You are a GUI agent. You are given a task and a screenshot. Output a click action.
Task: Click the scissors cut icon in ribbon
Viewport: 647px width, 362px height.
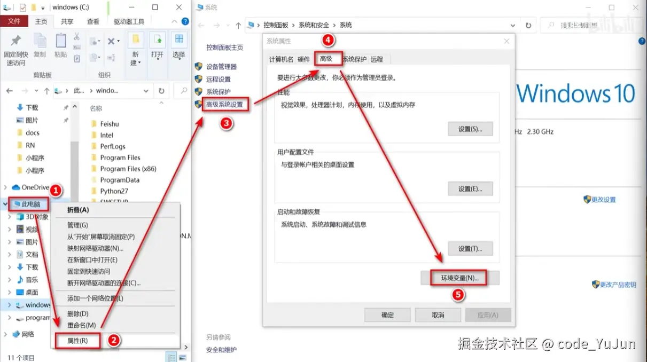pos(77,37)
